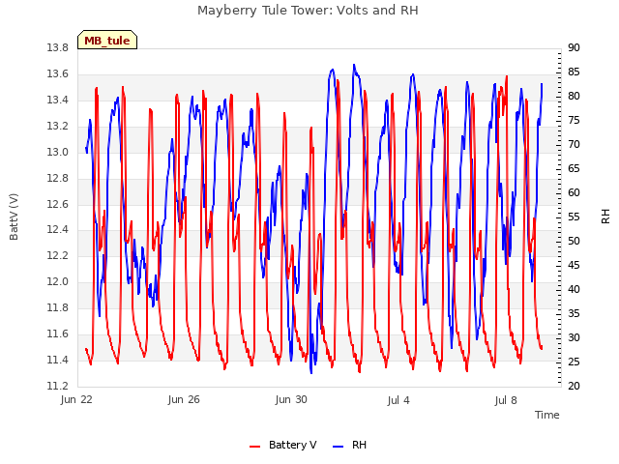This screenshot has width=619, height=464.
Task: Click the 13.2 left axis value
Action: [58, 126]
